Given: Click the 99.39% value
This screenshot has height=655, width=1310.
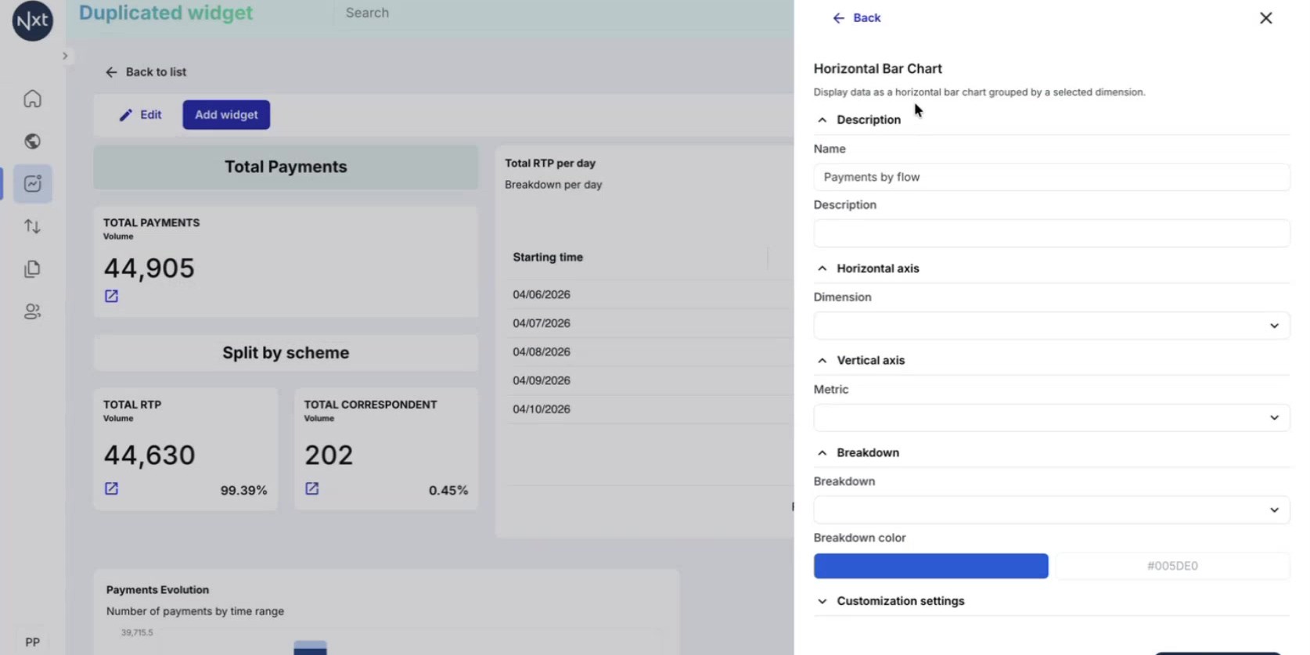Looking at the screenshot, I should click(x=243, y=491).
